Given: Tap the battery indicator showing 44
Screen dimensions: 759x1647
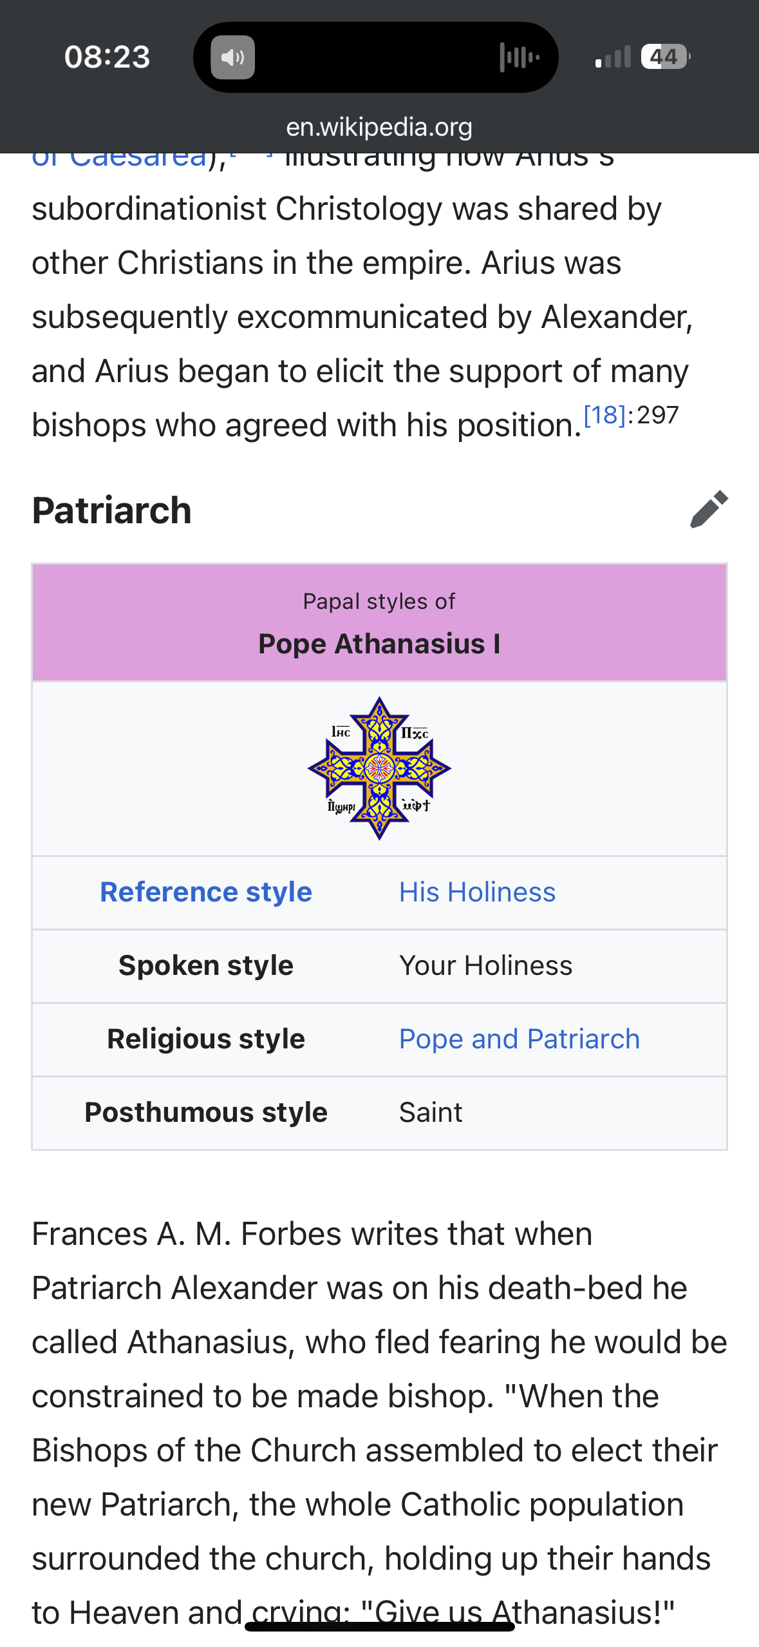Looking at the screenshot, I should pos(666,57).
